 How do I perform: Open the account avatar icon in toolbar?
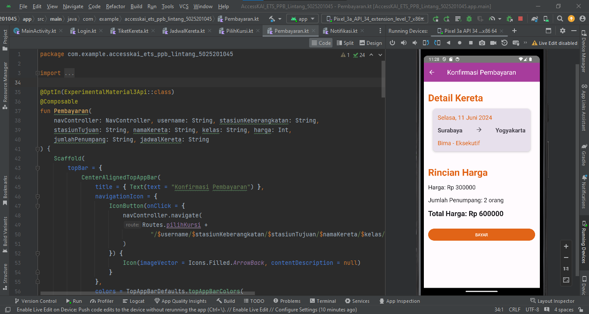coord(583,19)
